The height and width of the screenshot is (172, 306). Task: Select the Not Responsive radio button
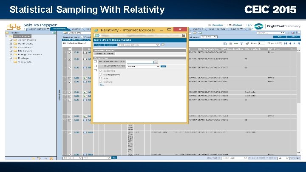click(100, 74)
